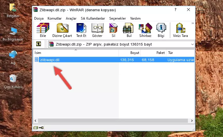Select the zlibwapi.dll file name
The image size is (223, 137).
[x=50, y=60]
